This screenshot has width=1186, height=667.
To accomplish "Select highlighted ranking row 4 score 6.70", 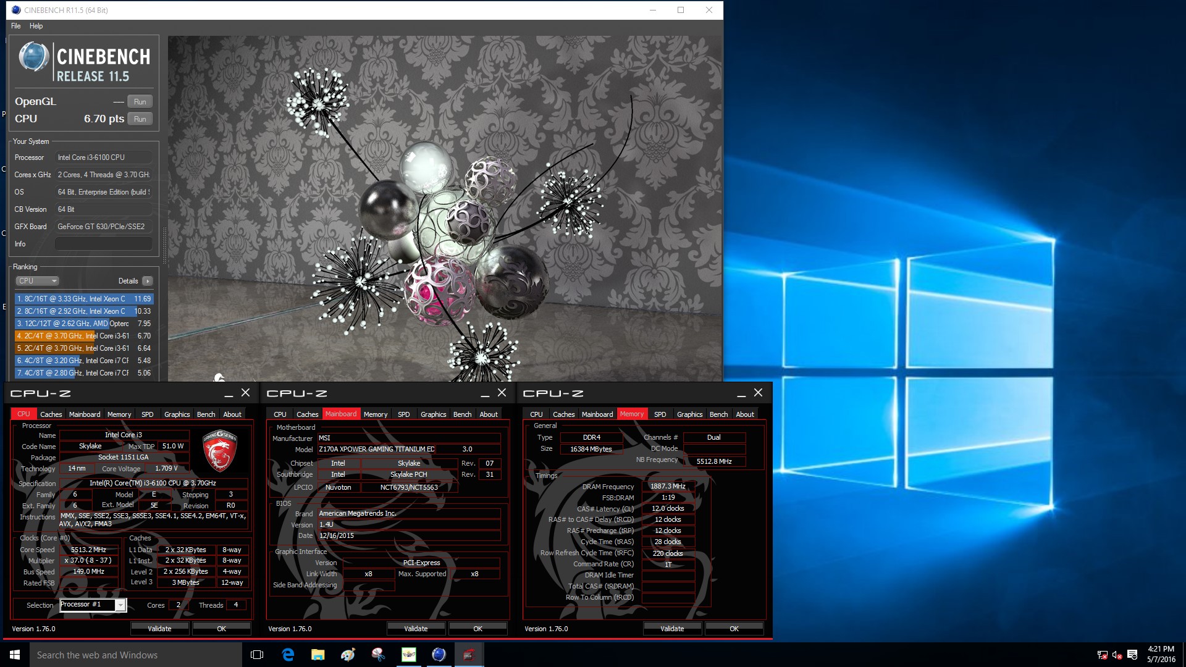I will click(x=83, y=336).
